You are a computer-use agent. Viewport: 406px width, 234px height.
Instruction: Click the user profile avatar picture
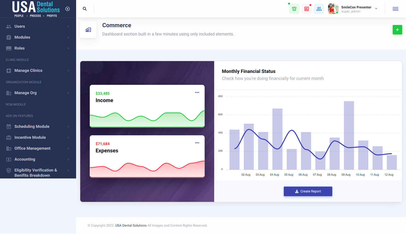coord(333,9)
